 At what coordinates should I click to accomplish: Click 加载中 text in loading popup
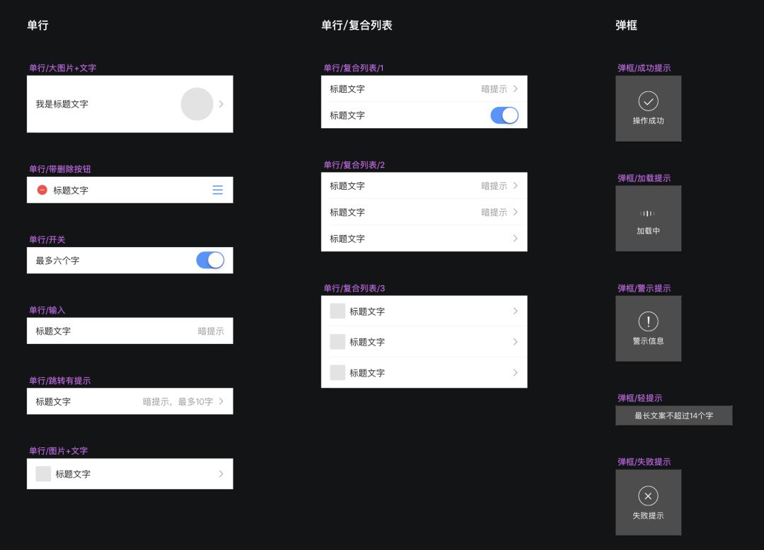(x=648, y=231)
